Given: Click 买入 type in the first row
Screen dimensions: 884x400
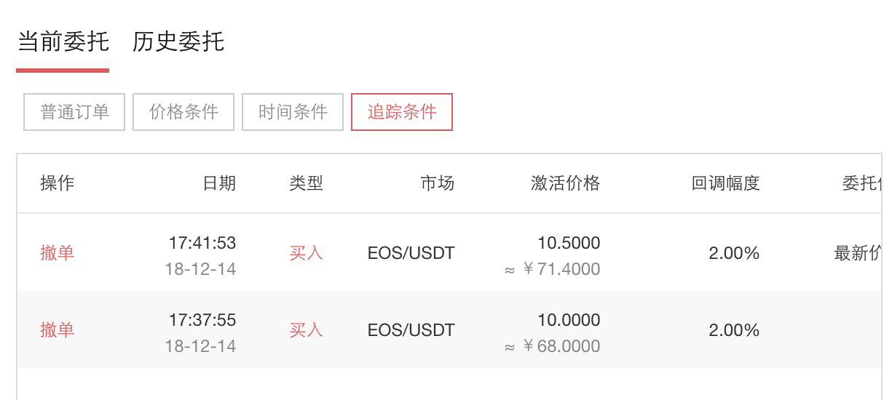Looking at the screenshot, I should point(306,253).
